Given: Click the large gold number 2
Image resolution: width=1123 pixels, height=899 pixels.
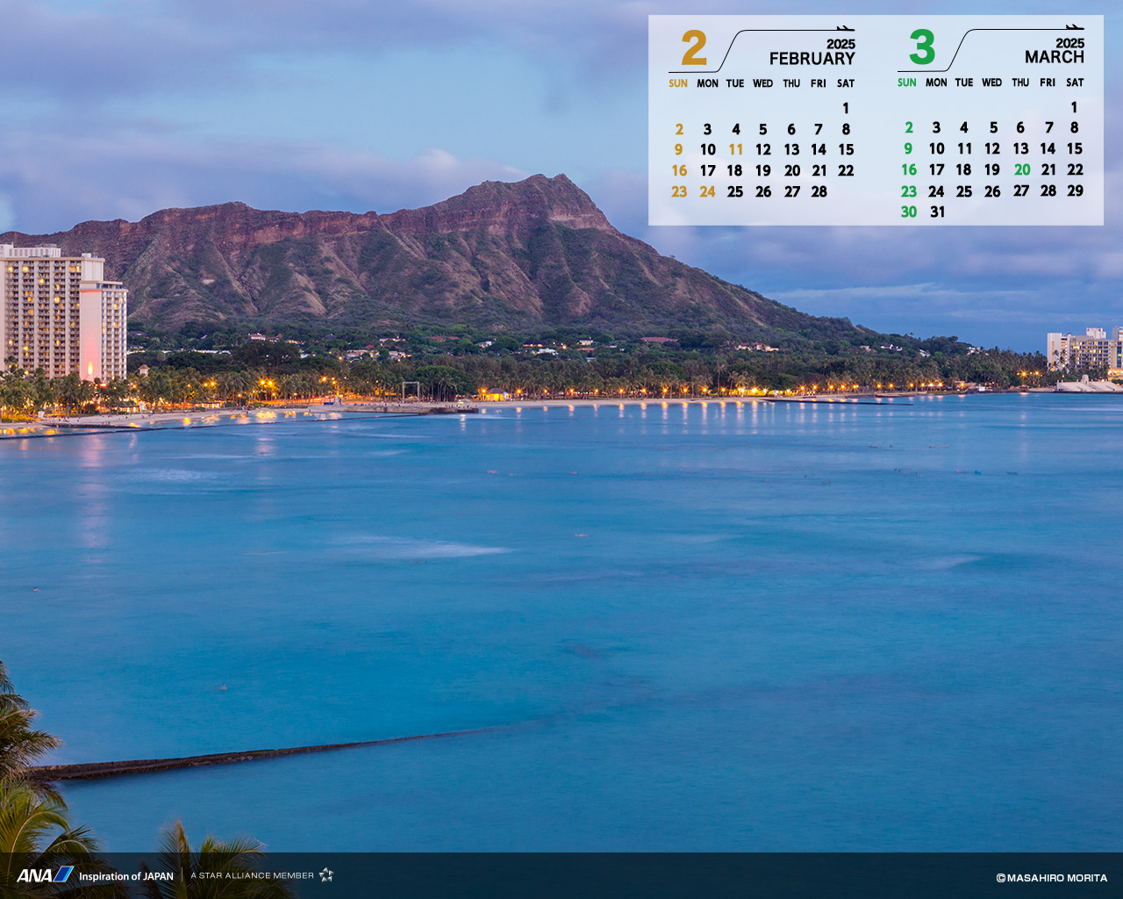Looking at the screenshot, I should [693, 48].
